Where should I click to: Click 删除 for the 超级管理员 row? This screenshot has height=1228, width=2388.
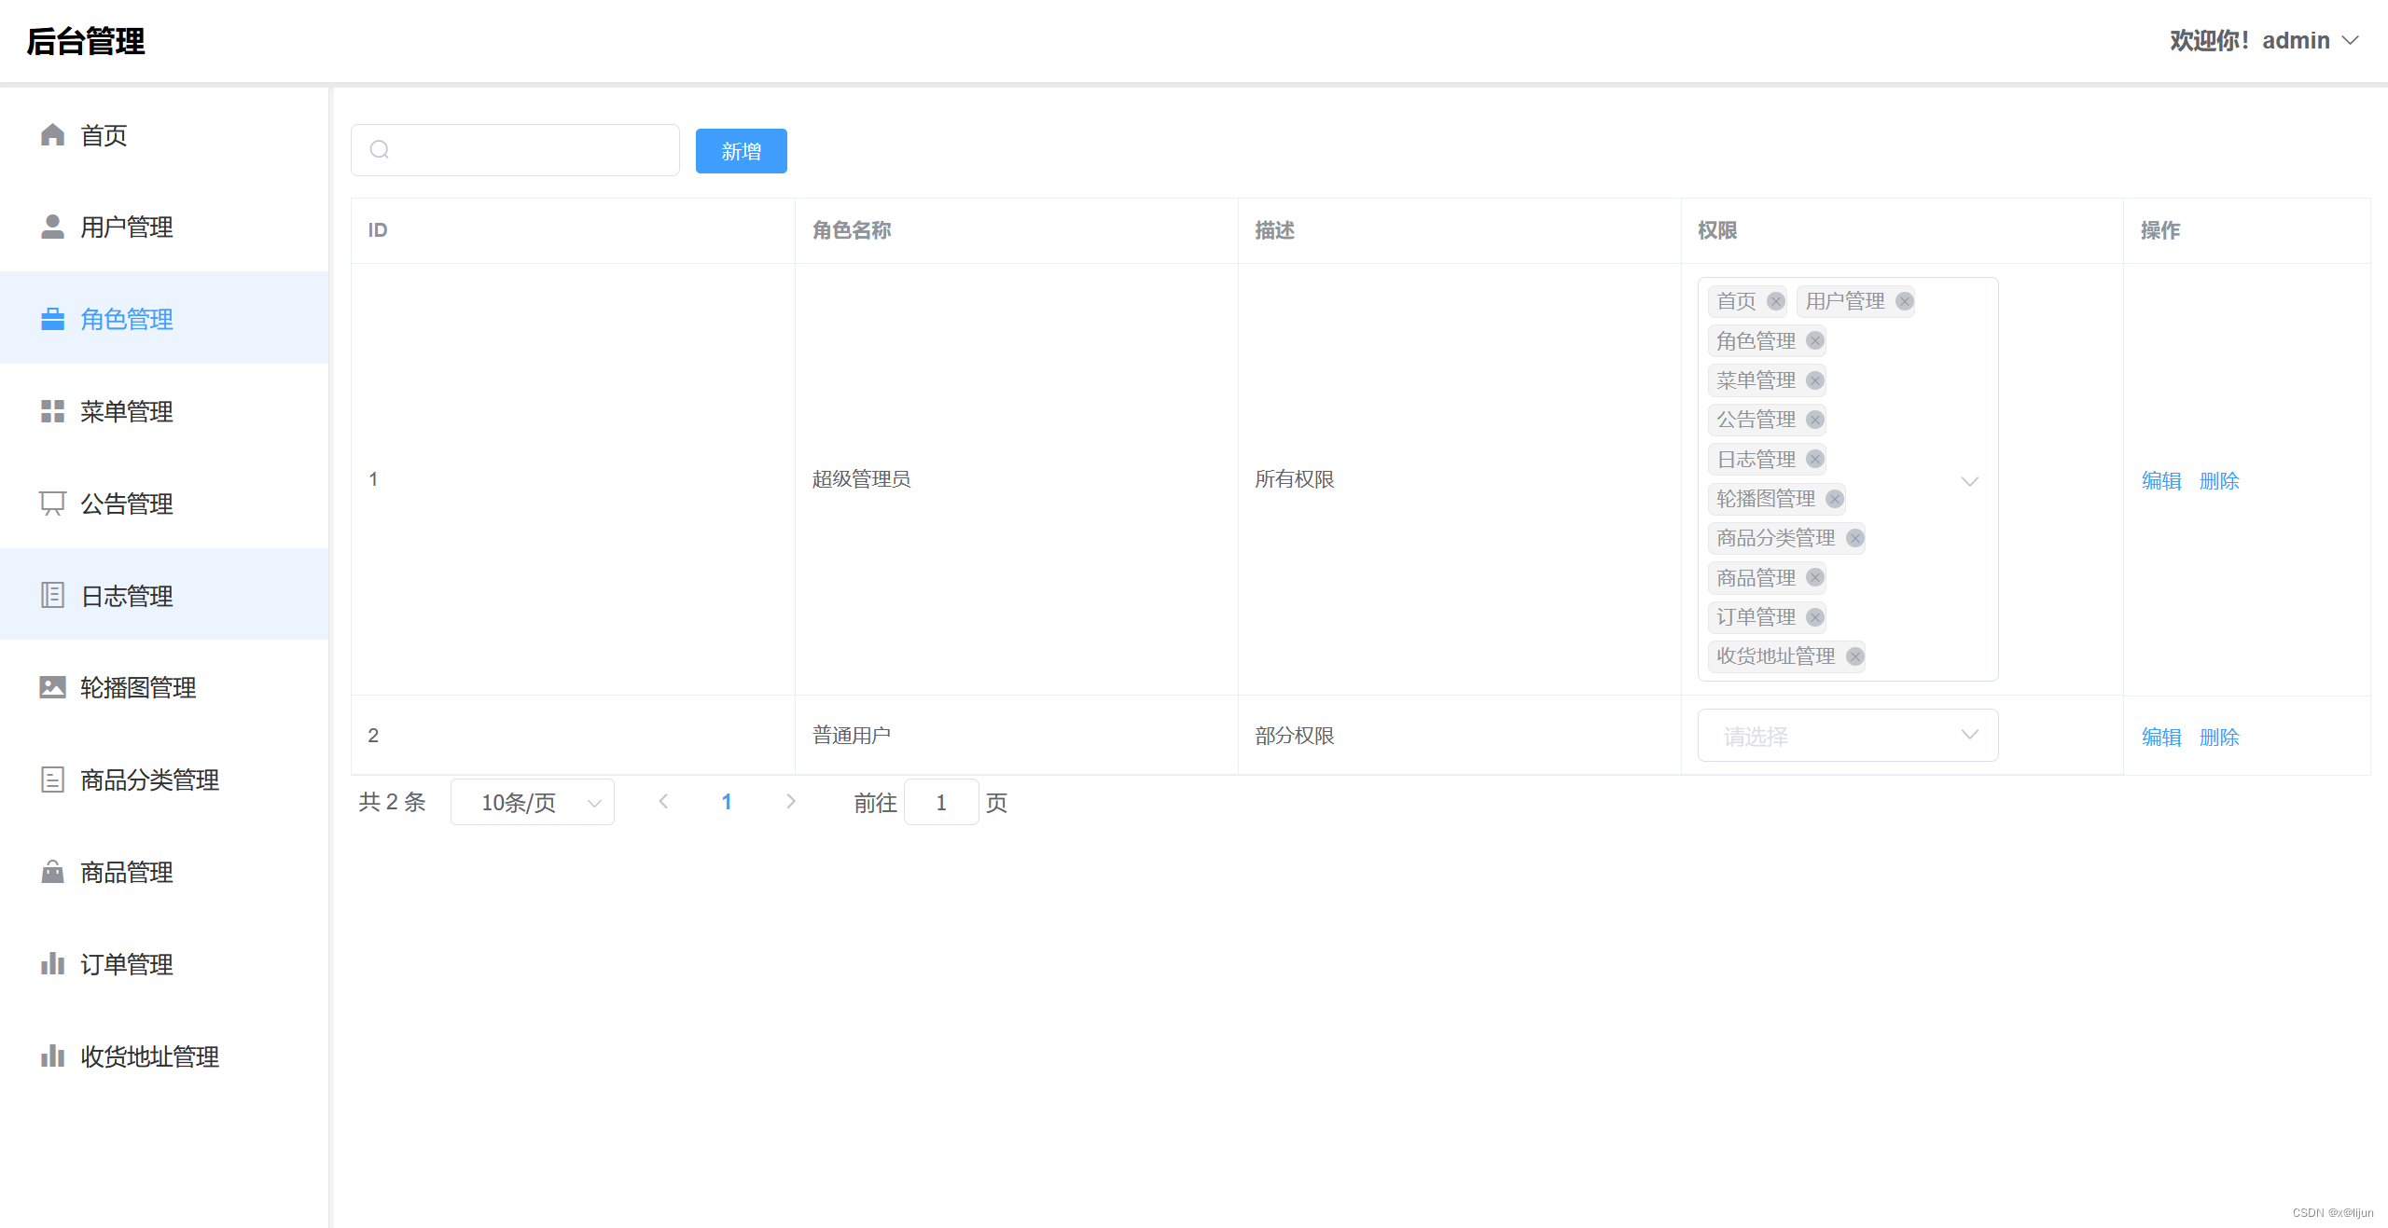pos(2219,481)
